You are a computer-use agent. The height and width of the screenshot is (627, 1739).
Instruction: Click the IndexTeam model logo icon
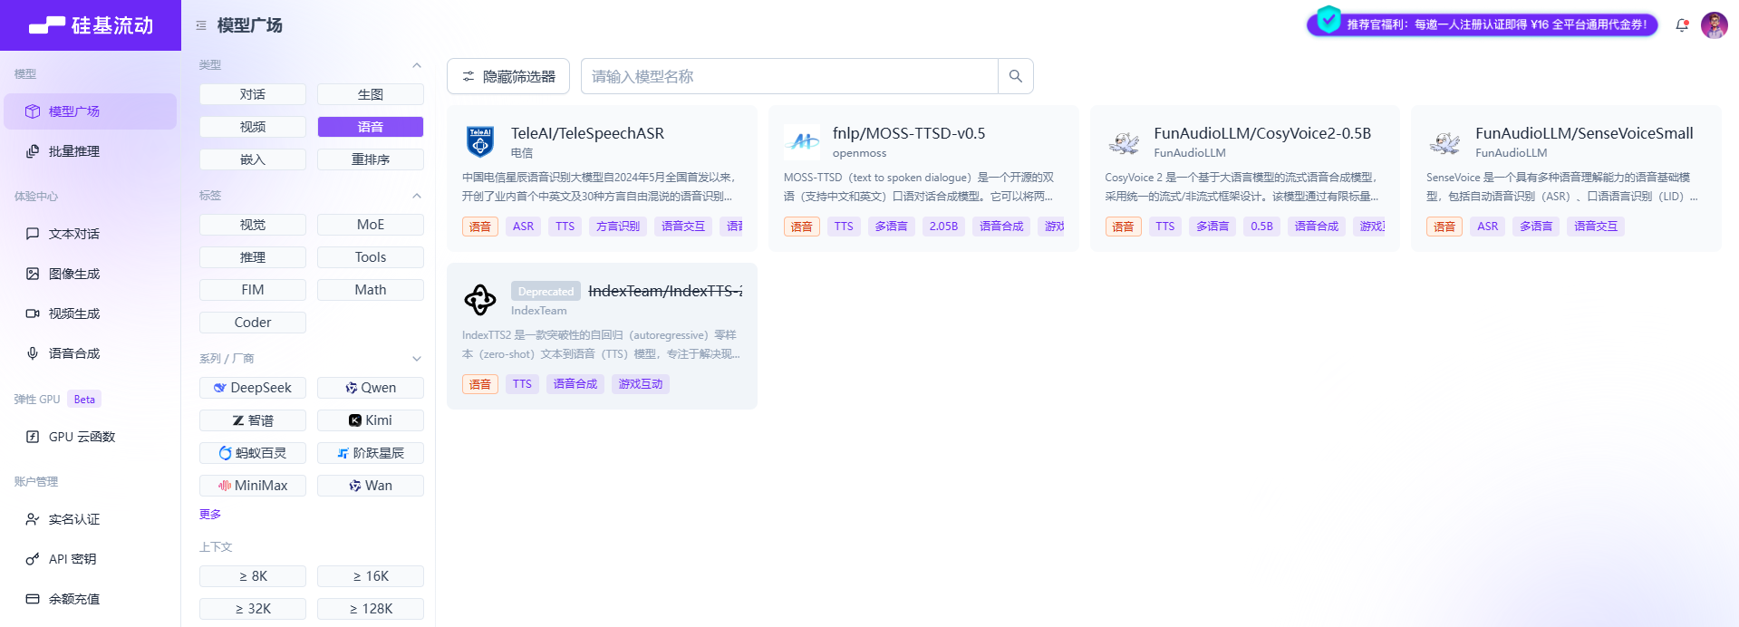tap(480, 300)
